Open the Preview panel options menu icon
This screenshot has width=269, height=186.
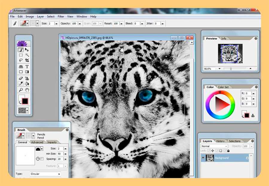point(256,38)
